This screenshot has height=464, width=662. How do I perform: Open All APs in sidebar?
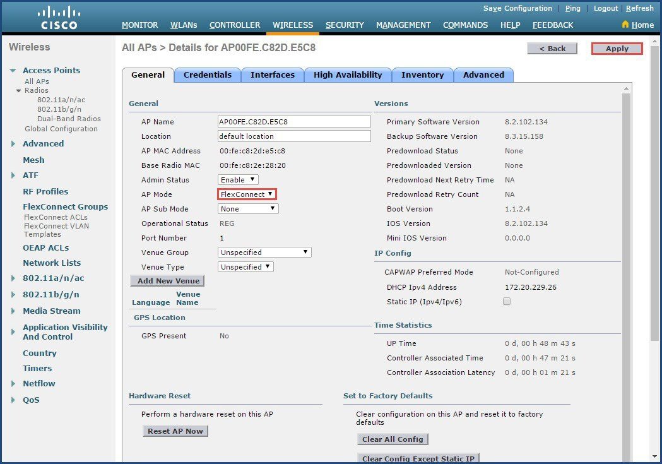37,81
